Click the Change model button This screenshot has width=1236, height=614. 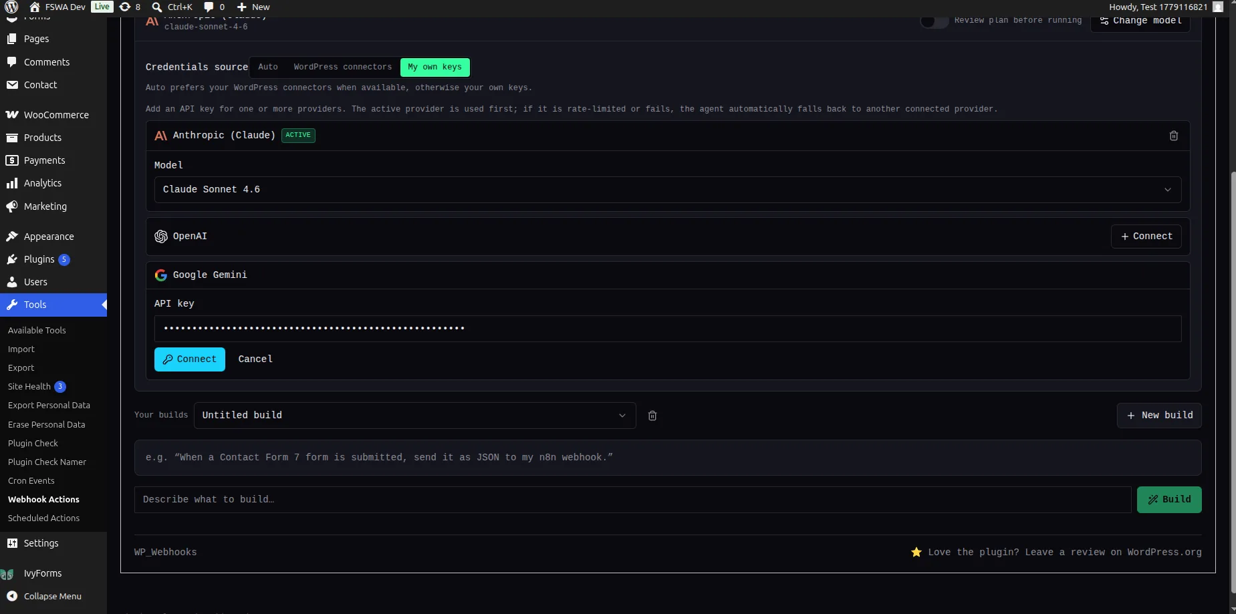click(1140, 21)
